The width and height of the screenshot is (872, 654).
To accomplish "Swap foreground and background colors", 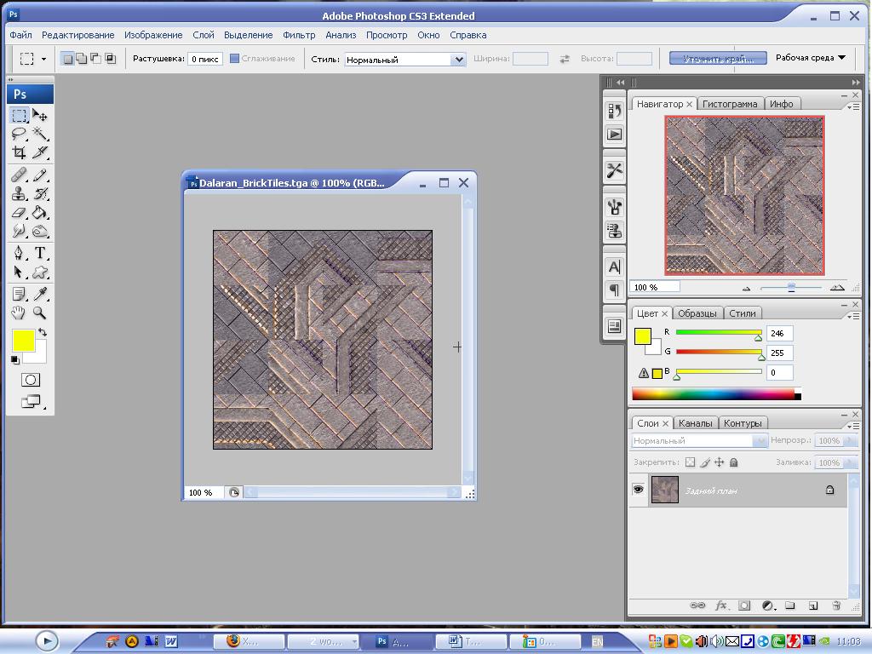I will (x=43, y=332).
